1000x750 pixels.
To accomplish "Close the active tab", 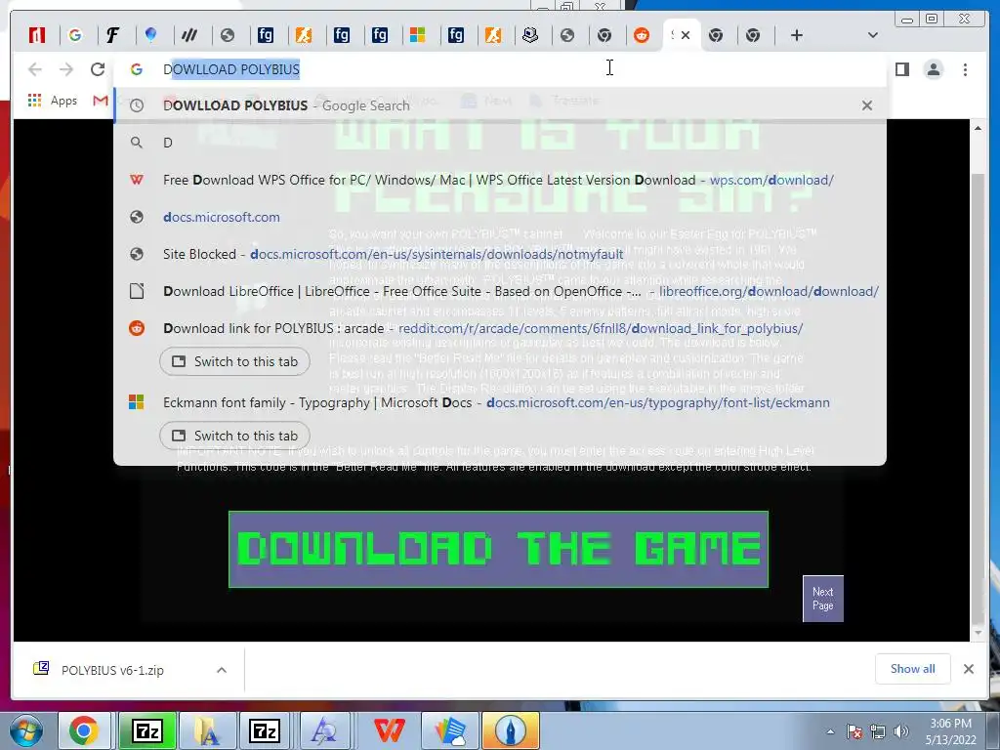I will 686,35.
